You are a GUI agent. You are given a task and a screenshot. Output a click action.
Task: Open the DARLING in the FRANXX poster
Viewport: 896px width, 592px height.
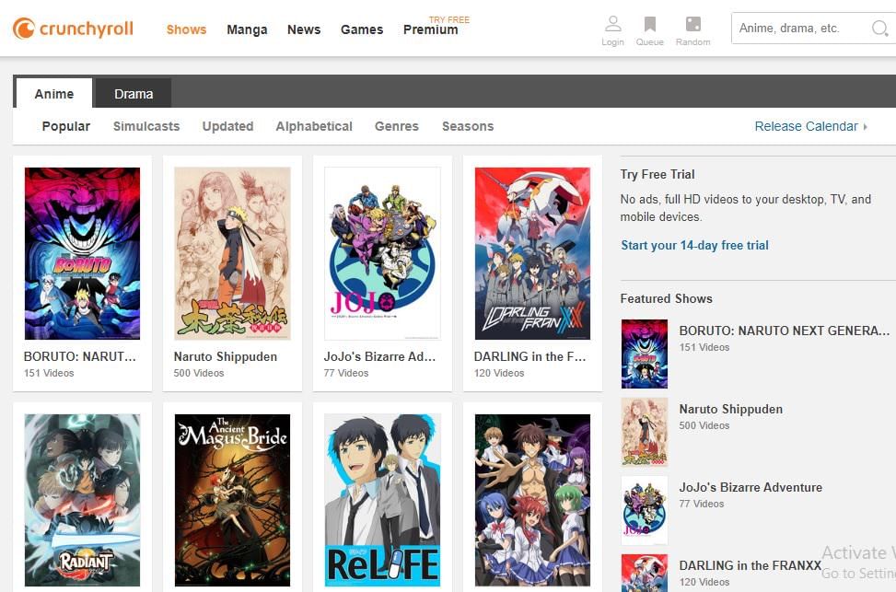(532, 253)
